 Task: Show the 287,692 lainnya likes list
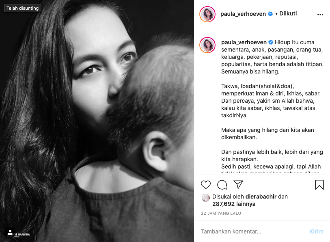(234, 204)
